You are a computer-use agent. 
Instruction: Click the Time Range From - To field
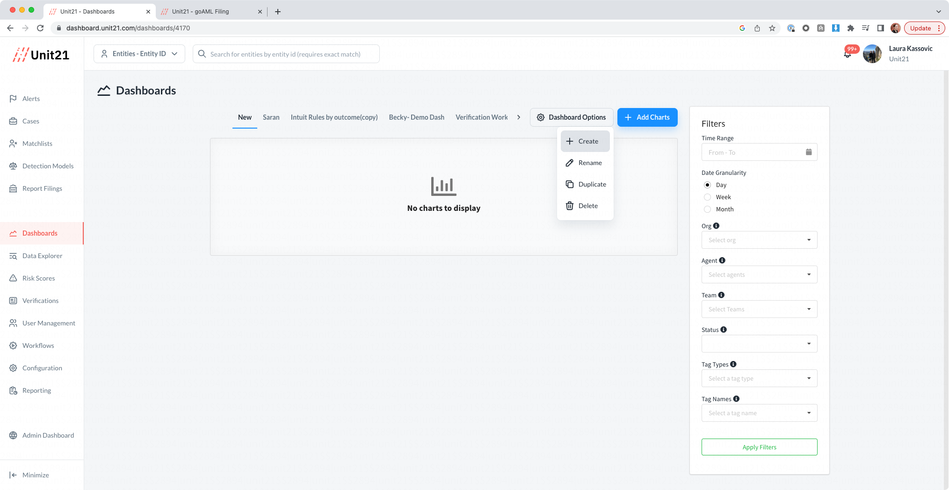pos(759,152)
